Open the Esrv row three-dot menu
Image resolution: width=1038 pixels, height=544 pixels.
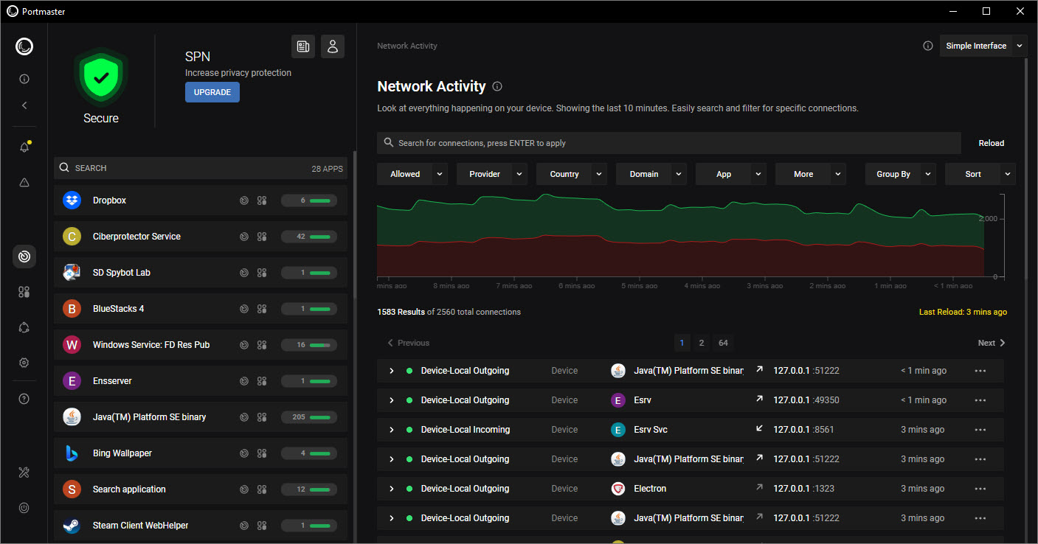980,400
